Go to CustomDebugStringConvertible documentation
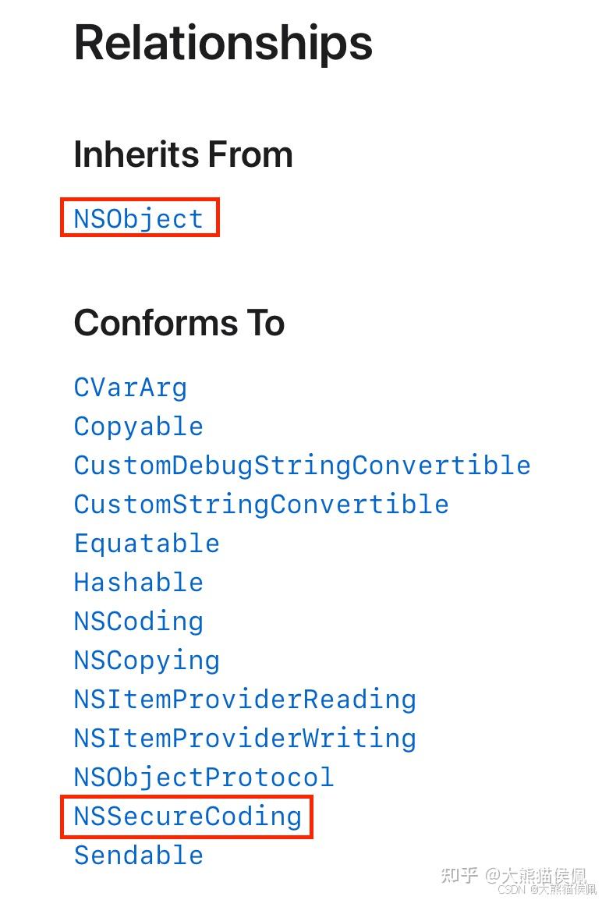This screenshot has width=602, height=900. pyautogui.click(x=302, y=466)
